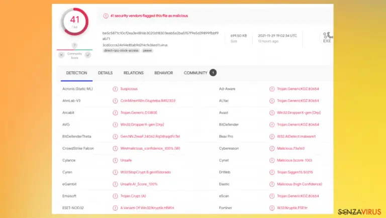Click the Unsafe result for Cylance
The image size is (386, 218).
126,160
